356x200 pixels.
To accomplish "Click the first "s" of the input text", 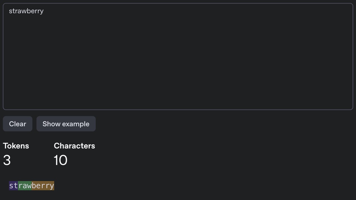I will tap(10, 11).
